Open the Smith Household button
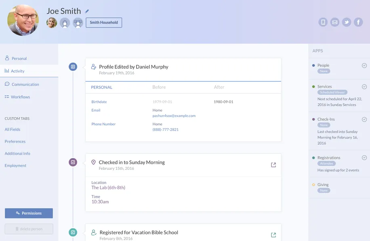This screenshot has height=241, width=370. pos(104,23)
